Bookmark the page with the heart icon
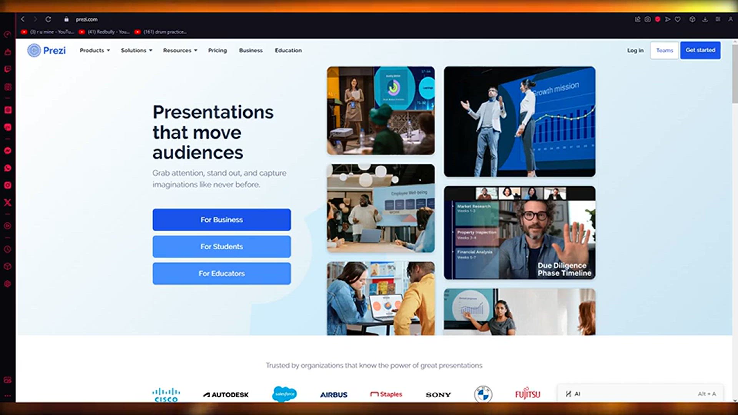738x415 pixels. click(x=678, y=19)
